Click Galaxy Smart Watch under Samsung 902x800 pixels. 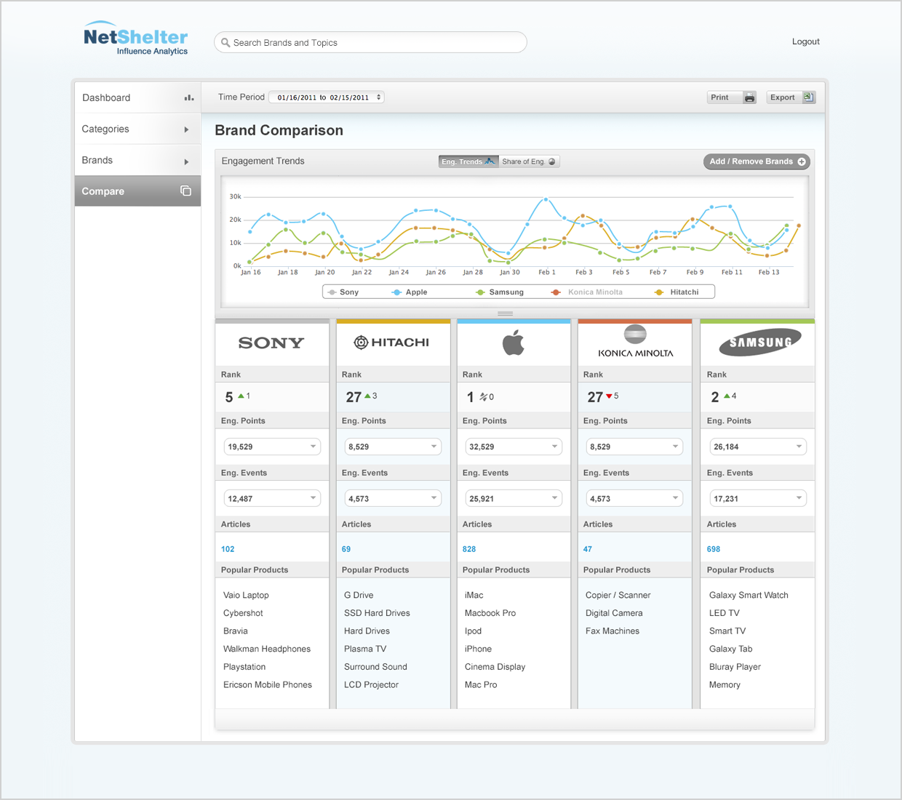(749, 595)
